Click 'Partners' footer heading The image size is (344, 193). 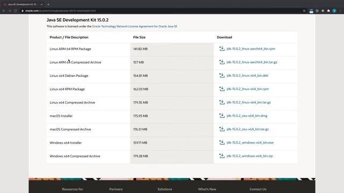point(116,189)
